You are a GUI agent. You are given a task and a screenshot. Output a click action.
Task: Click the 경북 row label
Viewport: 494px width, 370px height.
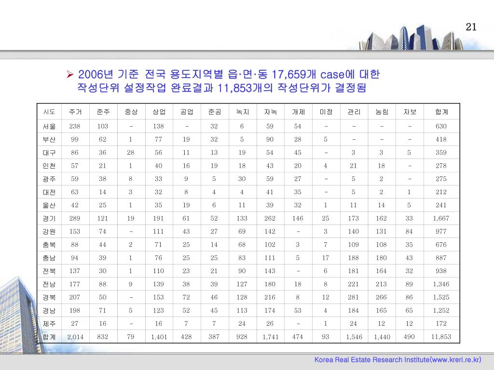click(x=49, y=297)
